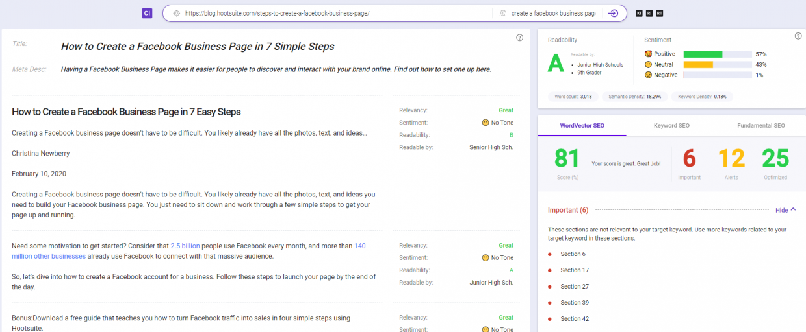Viewport: 806px width, 332px height.
Task: Click heading 'How to Create a Facebook Business Page in 7 Easy Steps'
Action: click(x=126, y=112)
